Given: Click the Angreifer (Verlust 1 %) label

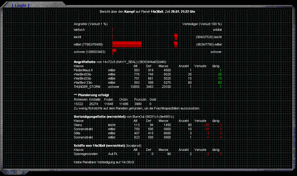Looking at the screenshot, I should tap(91, 24).
